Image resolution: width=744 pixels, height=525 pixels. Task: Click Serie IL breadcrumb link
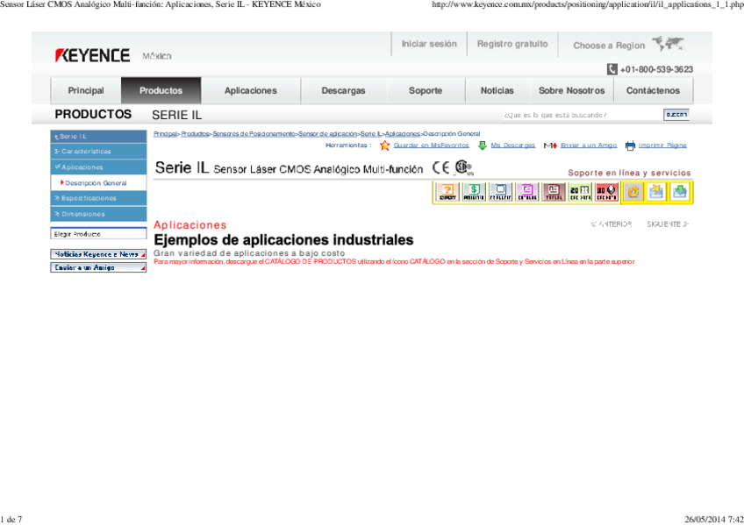point(370,133)
